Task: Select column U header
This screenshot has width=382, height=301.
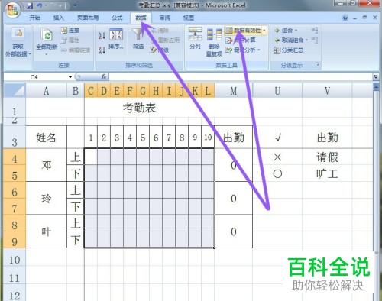Action: pyautogui.click(x=277, y=91)
